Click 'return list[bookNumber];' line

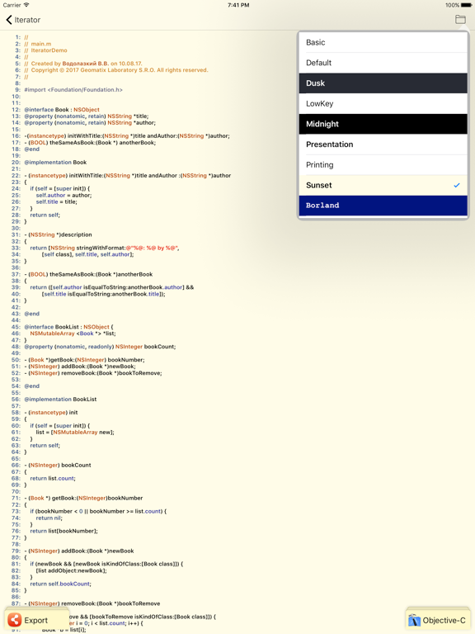pos(63,531)
